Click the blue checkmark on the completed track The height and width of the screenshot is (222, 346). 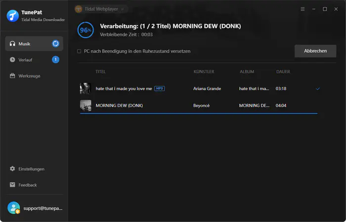(318, 88)
